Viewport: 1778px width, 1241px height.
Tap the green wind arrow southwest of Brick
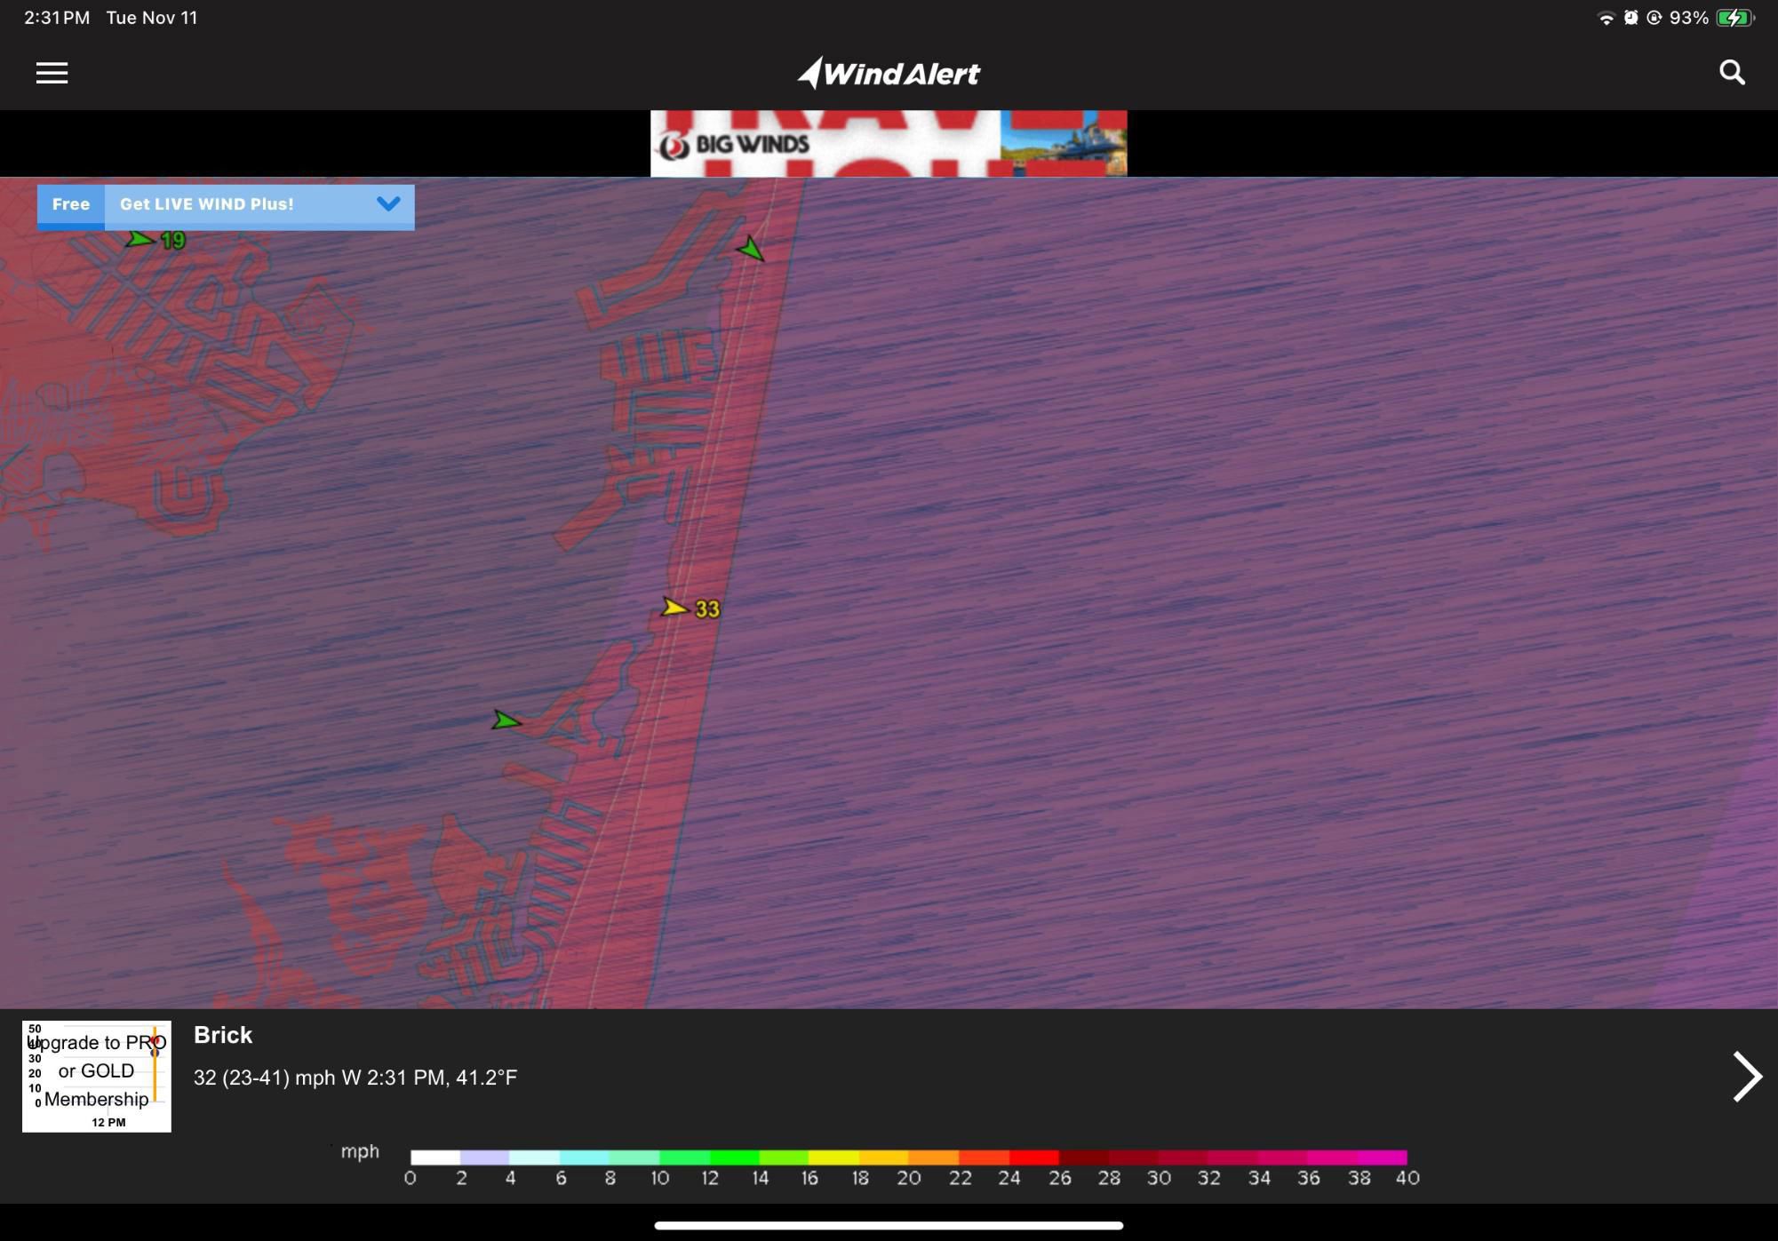[506, 720]
